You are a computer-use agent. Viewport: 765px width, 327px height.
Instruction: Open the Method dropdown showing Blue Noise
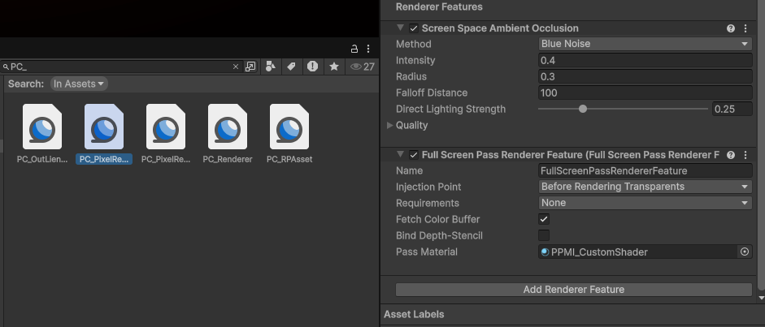coord(645,44)
